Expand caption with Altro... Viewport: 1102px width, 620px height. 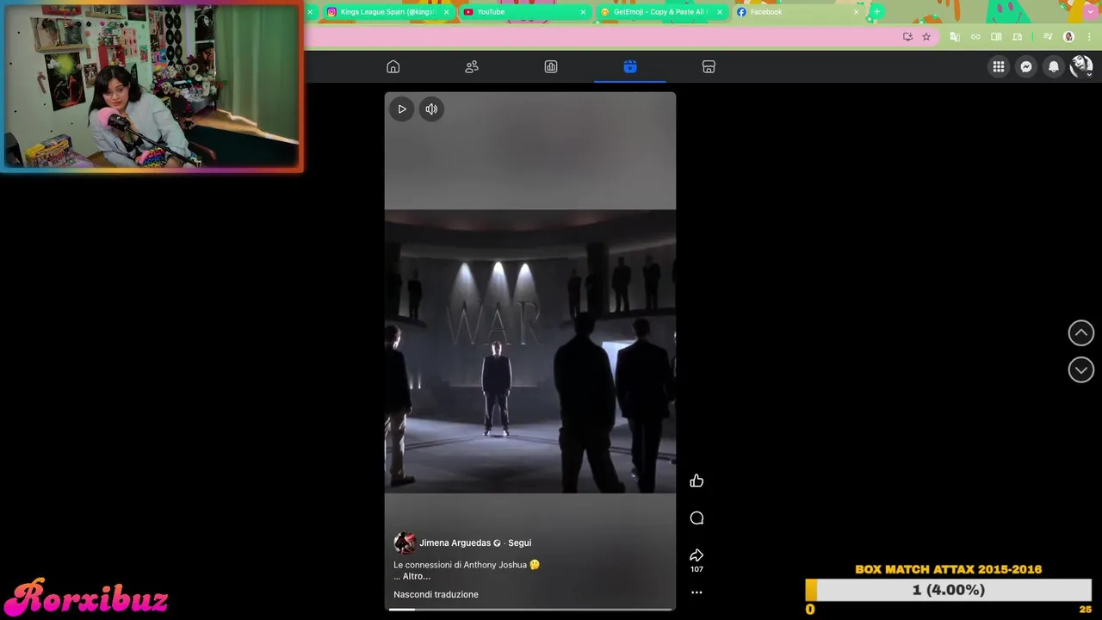(417, 576)
